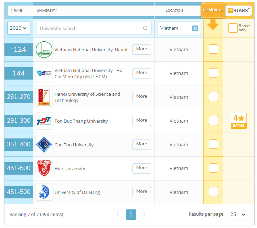The image size is (257, 228).
Task: Click the Hue University logo
Action: [44, 168]
